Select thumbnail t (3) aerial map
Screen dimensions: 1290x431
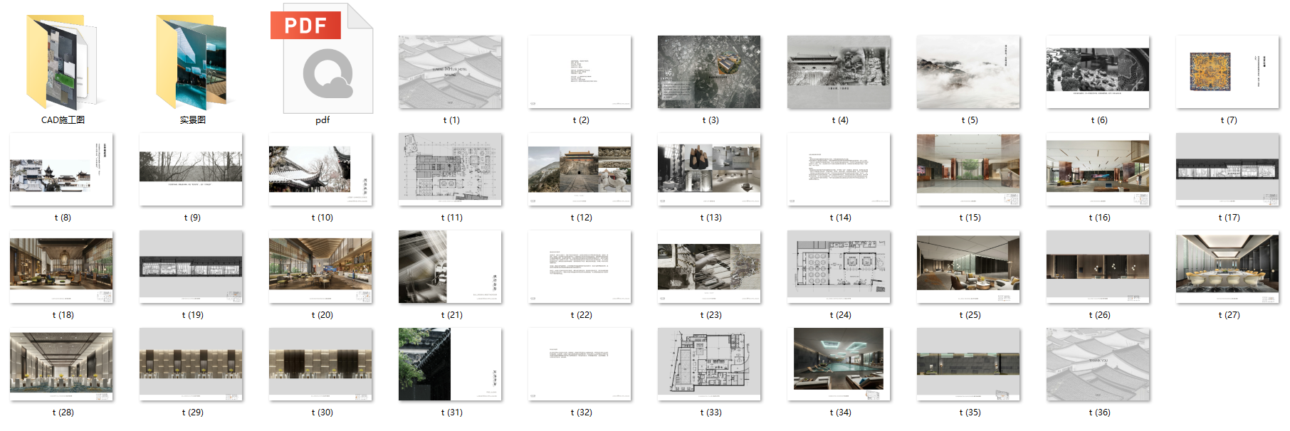[709, 72]
